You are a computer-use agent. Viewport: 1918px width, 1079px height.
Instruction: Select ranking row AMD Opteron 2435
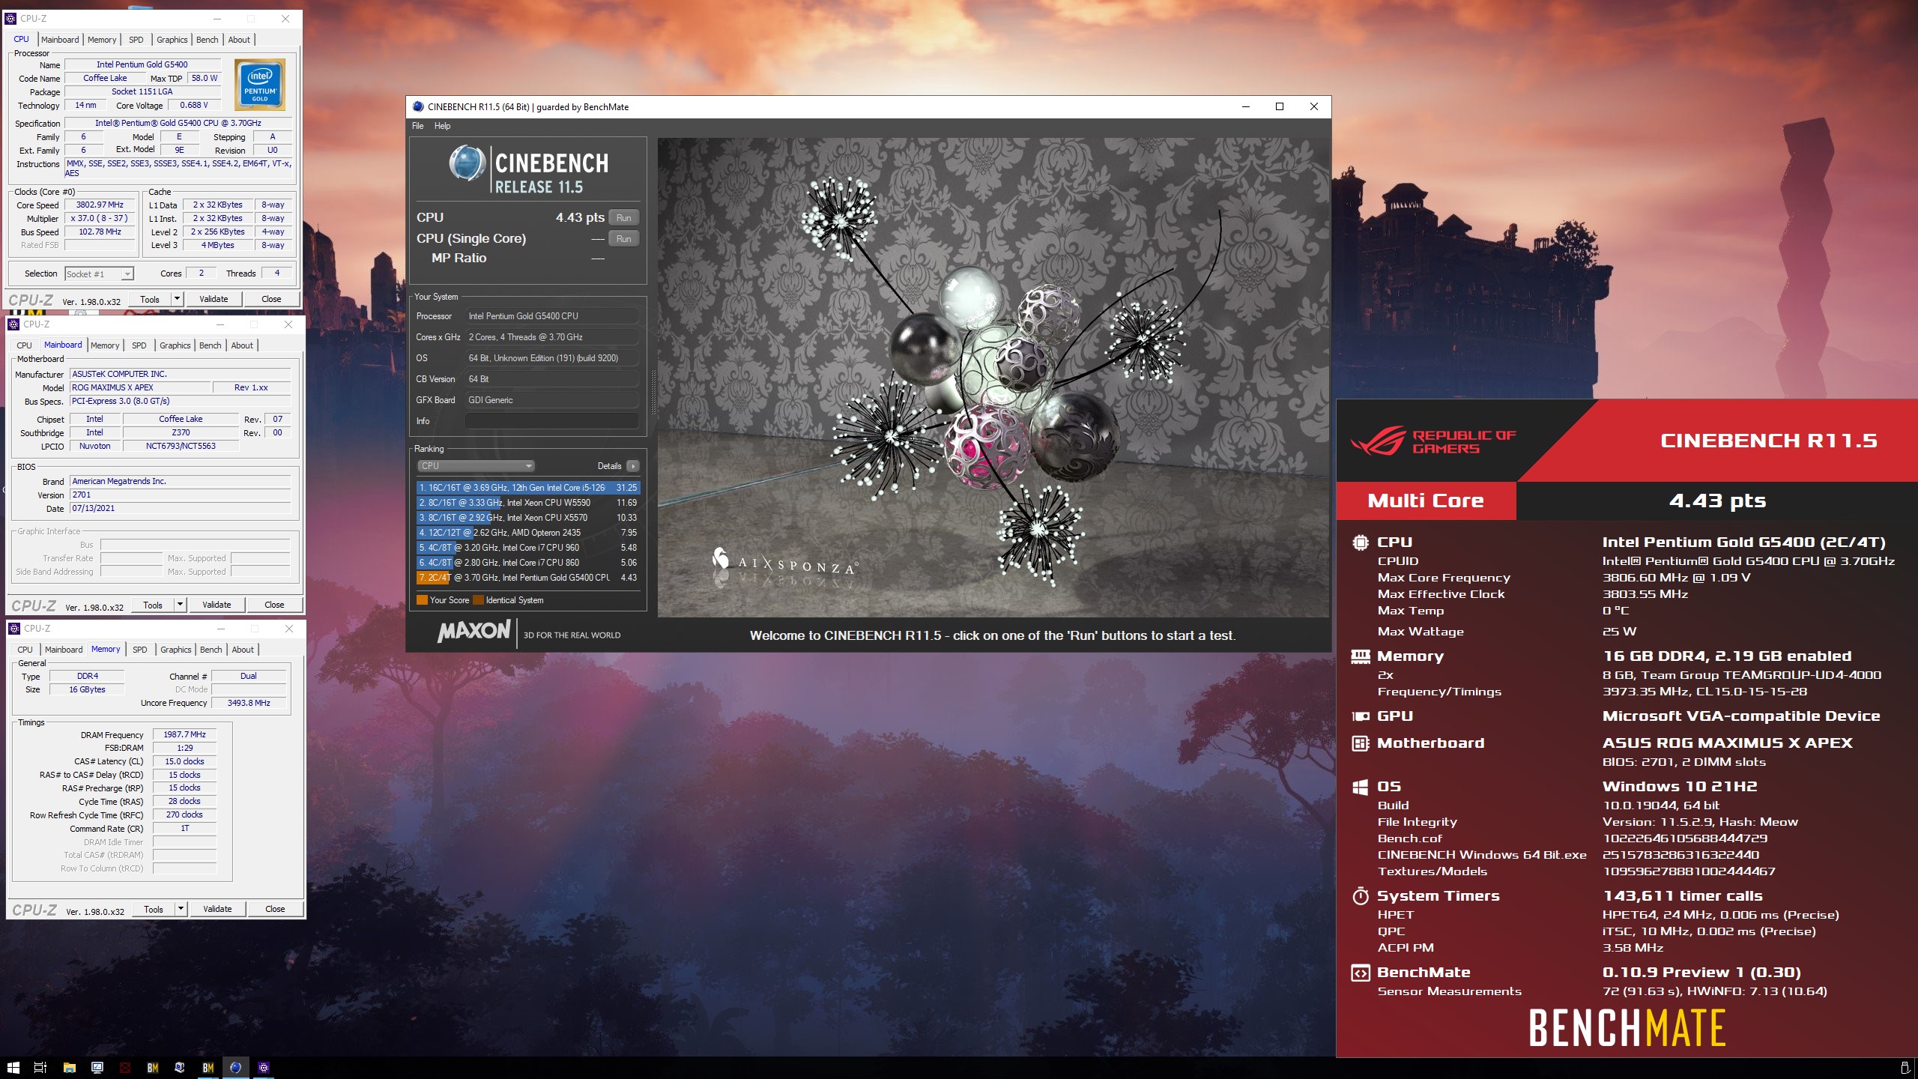pos(528,533)
